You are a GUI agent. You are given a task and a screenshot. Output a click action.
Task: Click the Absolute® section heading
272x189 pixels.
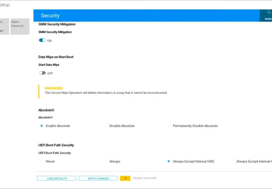click(x=46, y=110)
